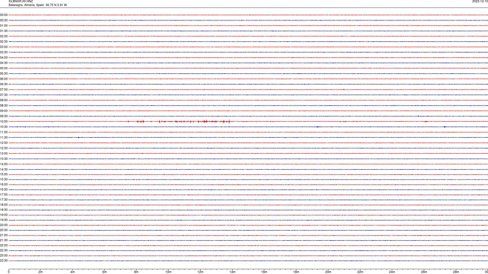The height and width of the screenshot is (274, 488).
Task: Click the 14m tick on time axis
Action: click(x=232, y=272)
